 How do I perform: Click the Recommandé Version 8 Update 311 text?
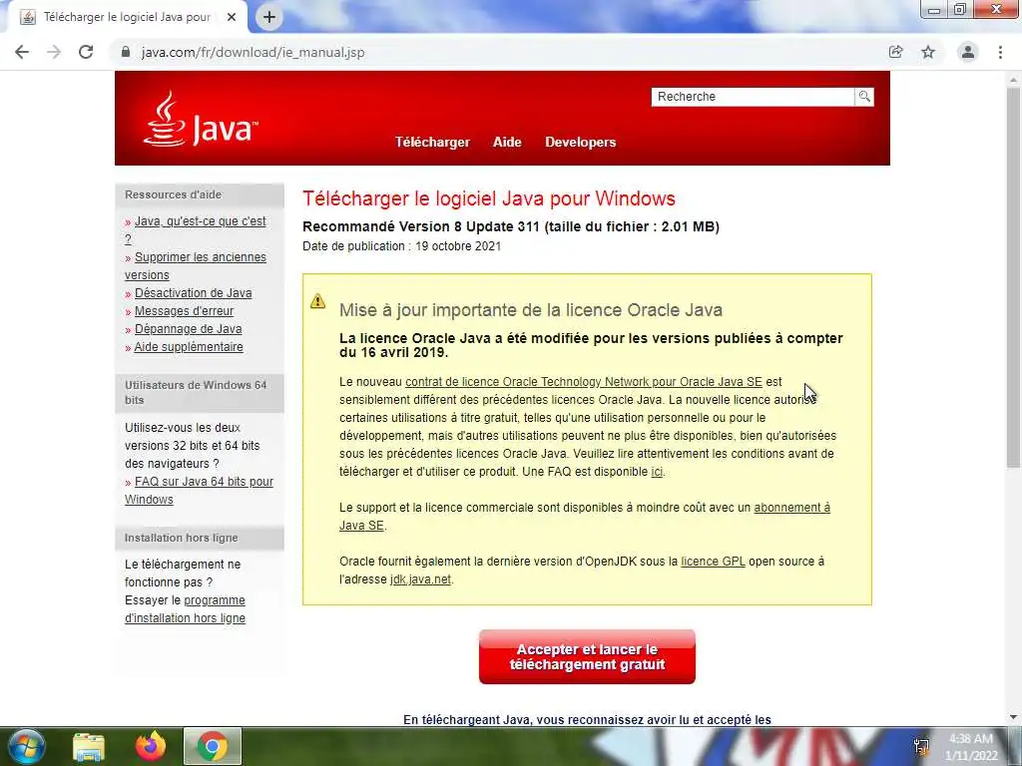point(511,226)
